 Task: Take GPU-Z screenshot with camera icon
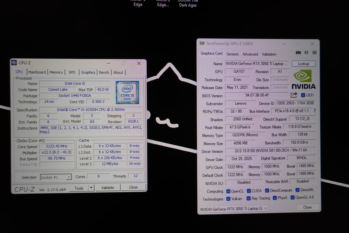298,52
